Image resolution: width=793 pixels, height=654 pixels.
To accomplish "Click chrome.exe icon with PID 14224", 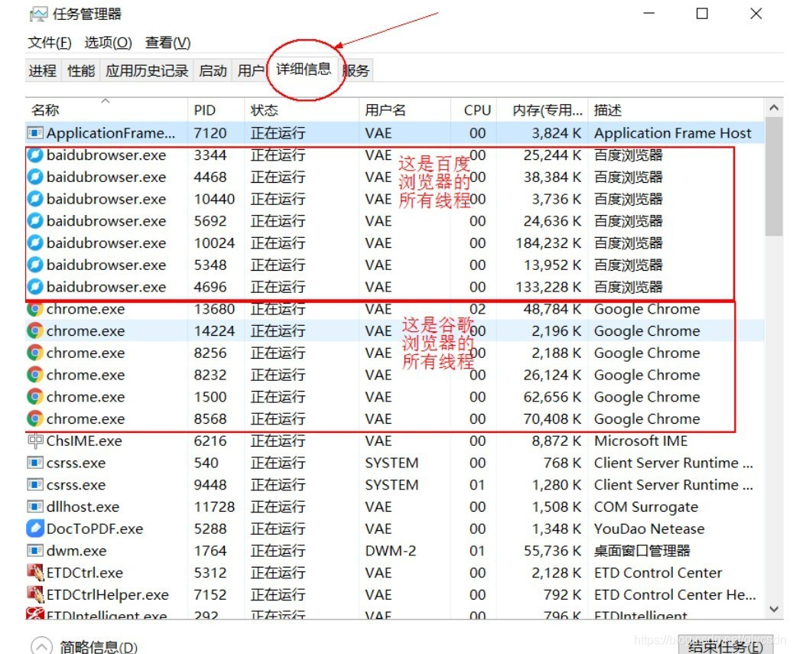I will point(35,330).
